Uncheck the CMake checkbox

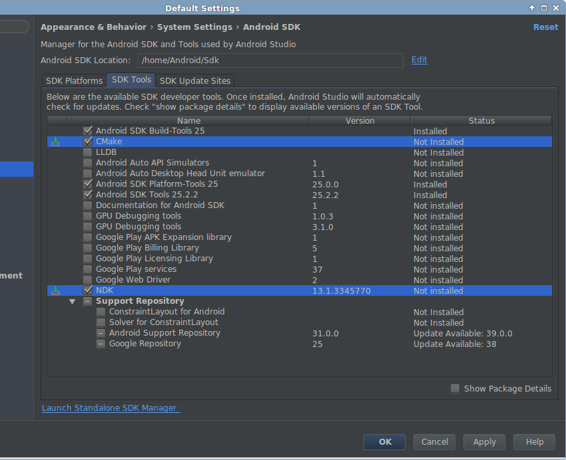tap(88, 141)
